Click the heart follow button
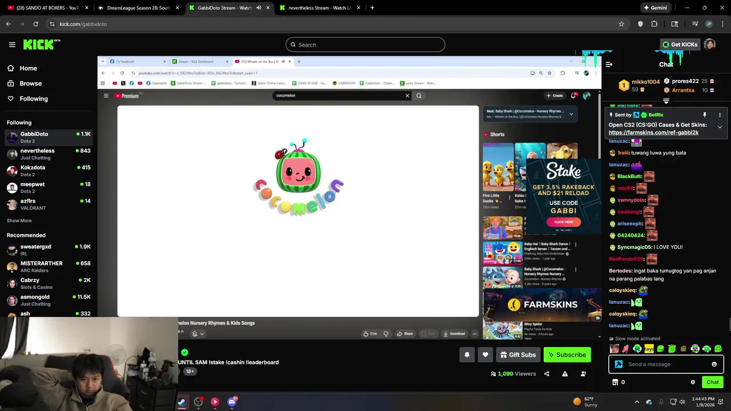Viewport: 731px width, 411px height. pyautogui.click(x=485, y=355)
